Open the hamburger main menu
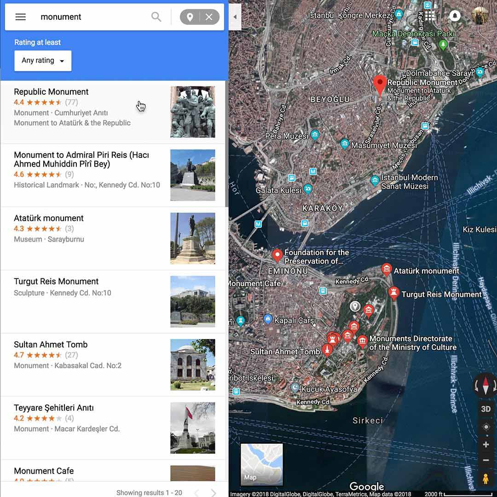Viewport: 497px width, 497px height. [x=21, y=17]
